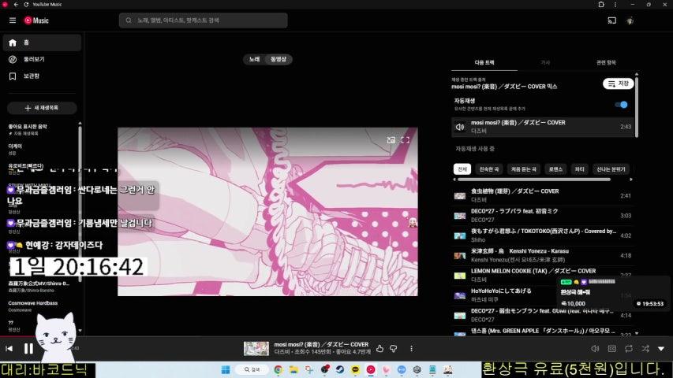The image size is (673, 378).
Task: Open Explore (둘러보기) in the sidebar
Action: point(42,59)
